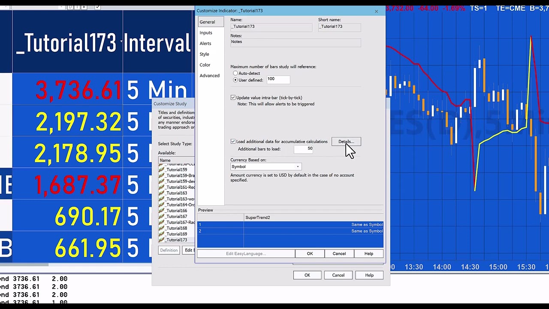Screen dimensions: 549x309
Task: Click the _Tutorial159-dev indicator icon
Action: (x=161, y=181)
